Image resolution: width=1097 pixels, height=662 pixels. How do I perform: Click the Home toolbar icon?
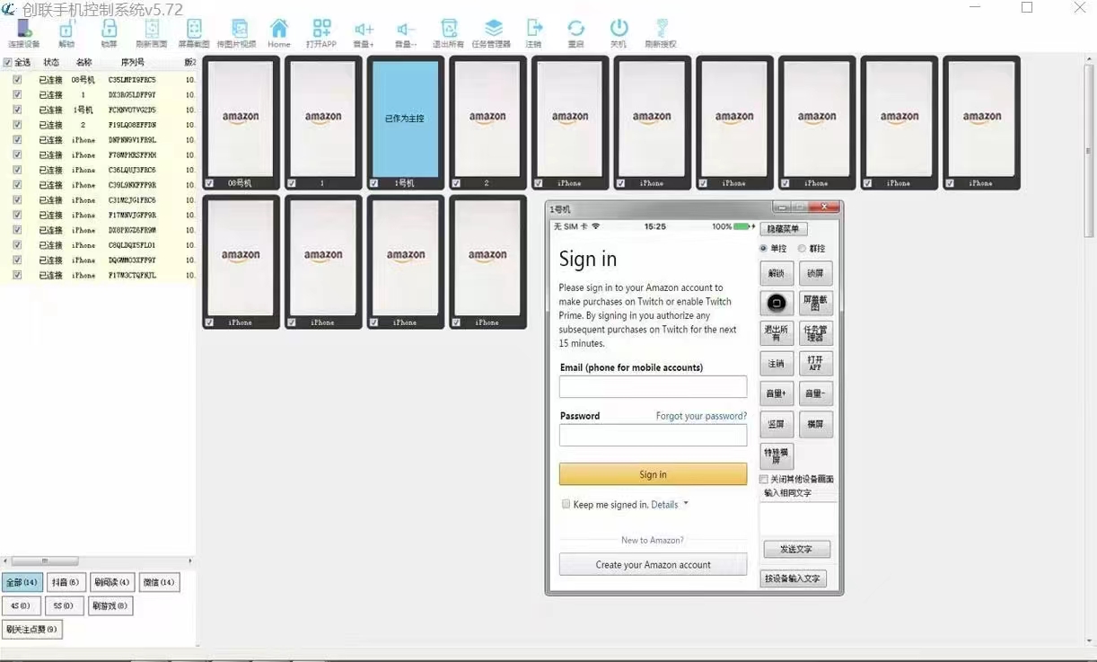[279, 32]
